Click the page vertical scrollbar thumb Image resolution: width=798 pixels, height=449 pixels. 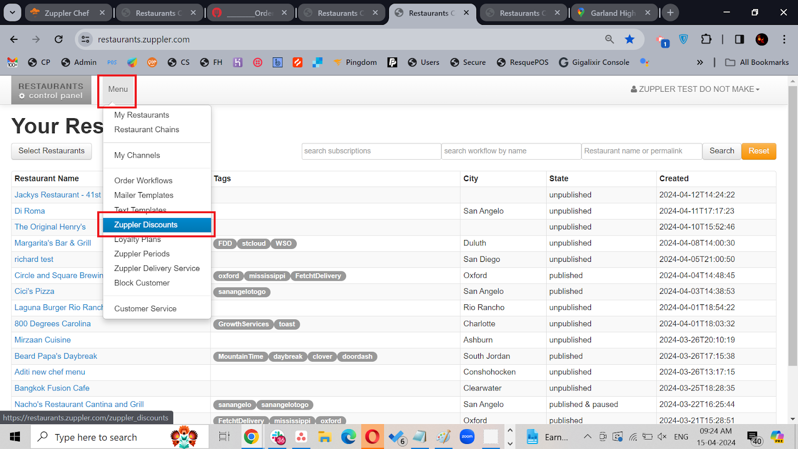pyautogui.click(x=793, y=227)
